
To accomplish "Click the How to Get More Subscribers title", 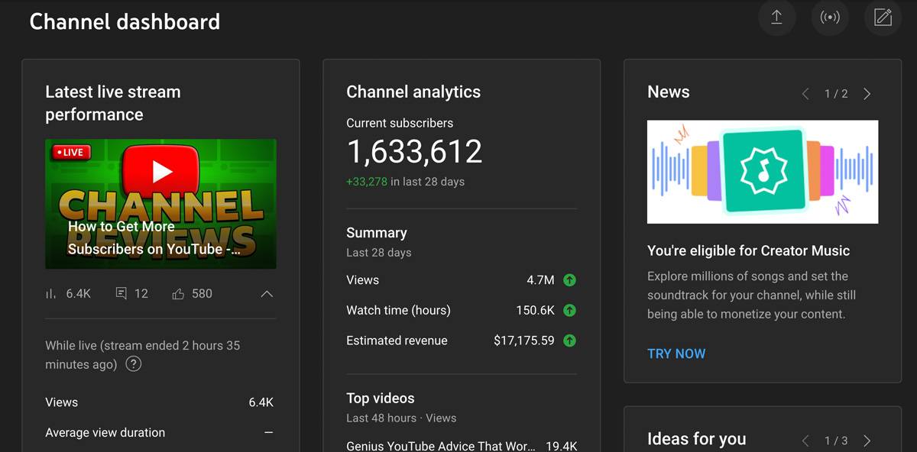I will 154,237.
